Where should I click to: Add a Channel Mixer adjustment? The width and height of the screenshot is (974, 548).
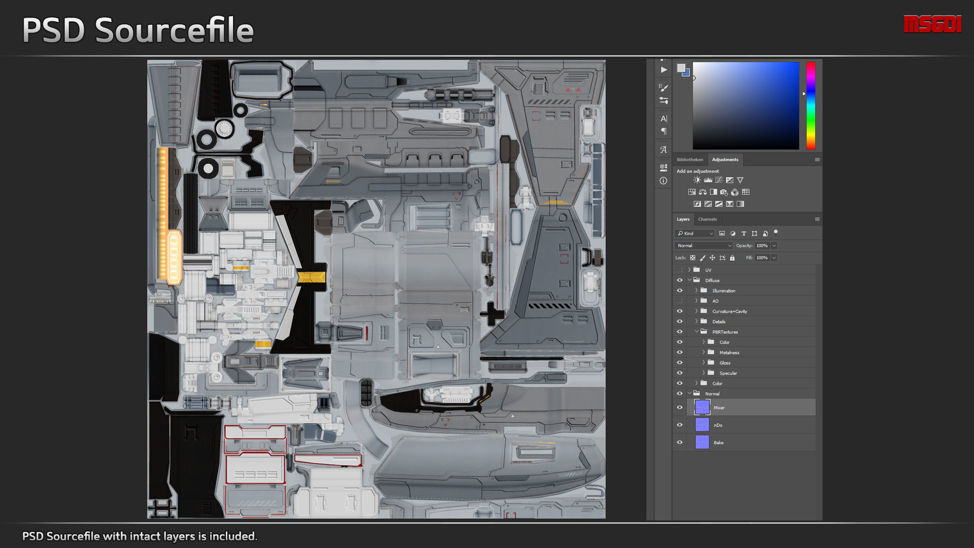(735, 192)
